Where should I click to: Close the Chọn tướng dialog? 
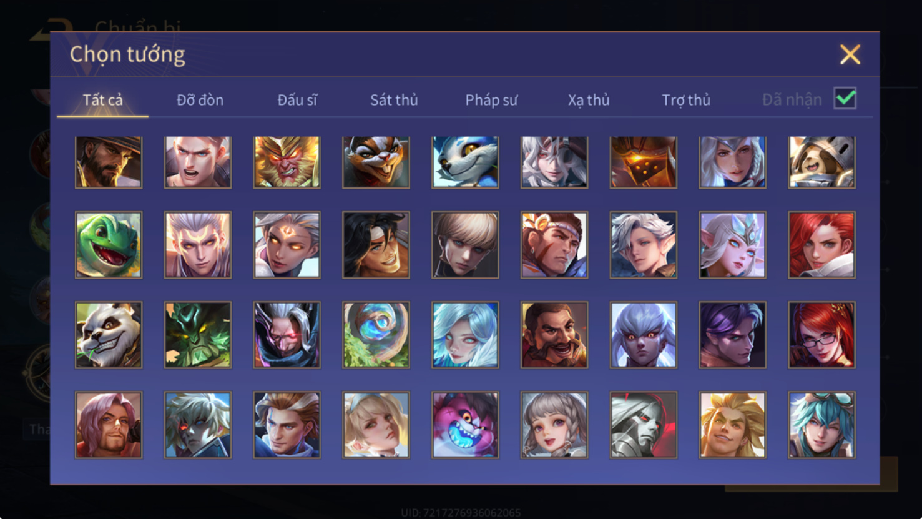pos(850,54)
